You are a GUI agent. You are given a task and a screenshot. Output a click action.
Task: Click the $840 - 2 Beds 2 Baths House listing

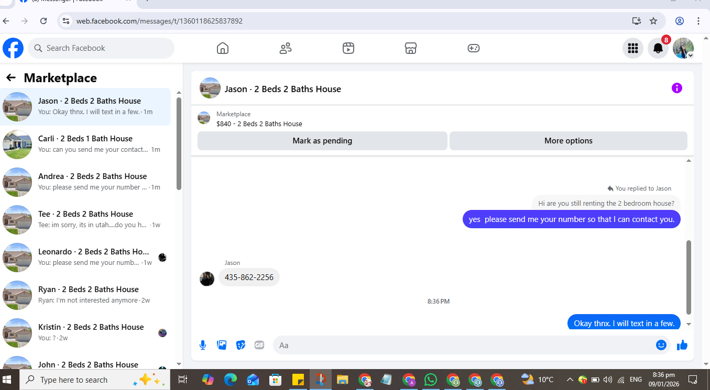[x=259, y=124]
